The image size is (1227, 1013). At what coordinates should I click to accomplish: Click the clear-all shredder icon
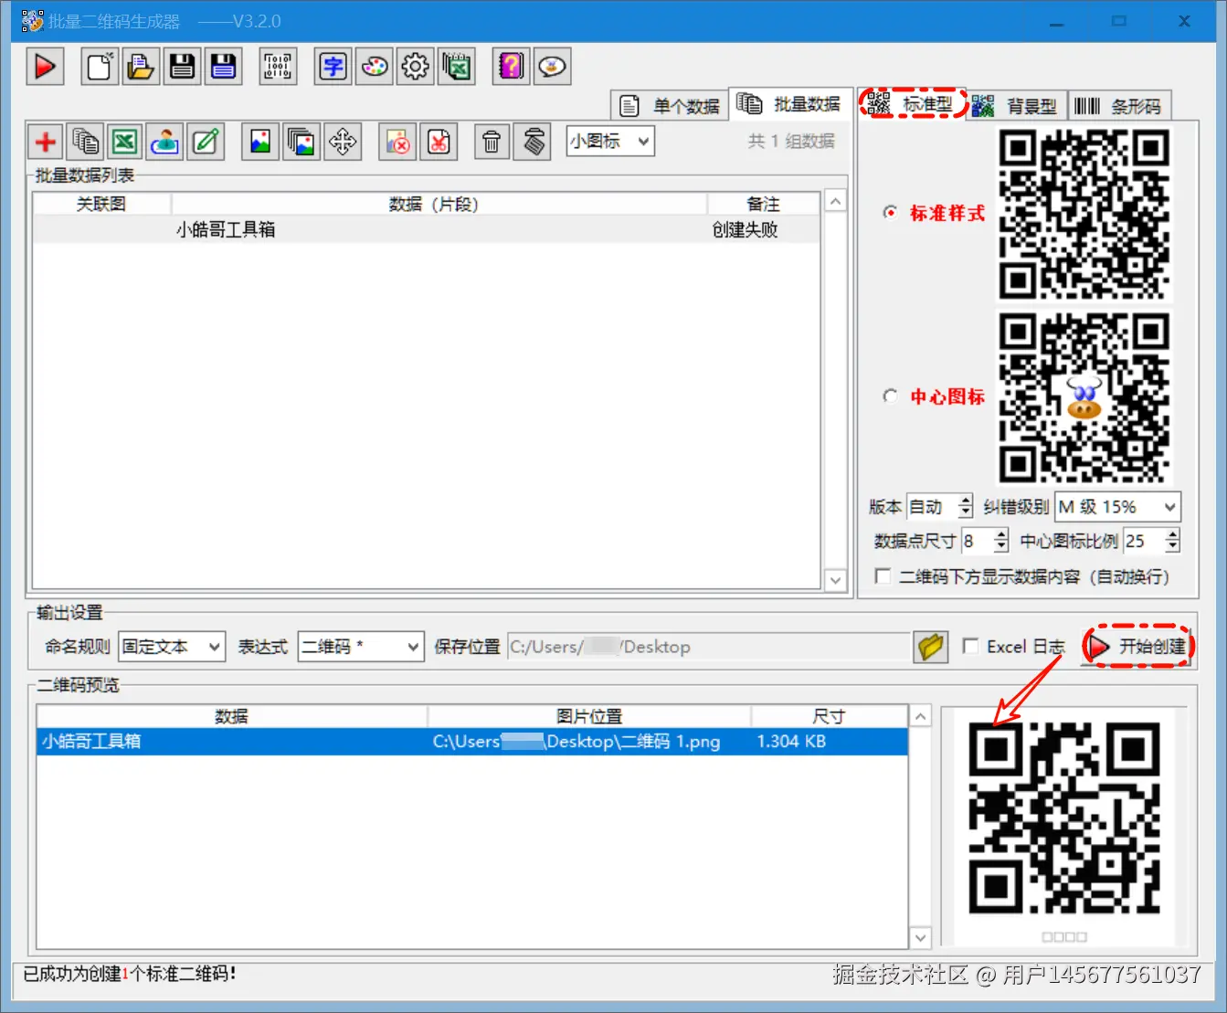533,142
